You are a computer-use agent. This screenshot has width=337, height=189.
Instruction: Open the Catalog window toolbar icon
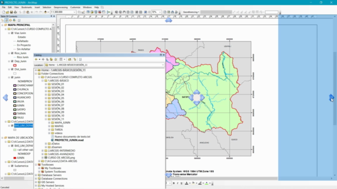point(92,12)
